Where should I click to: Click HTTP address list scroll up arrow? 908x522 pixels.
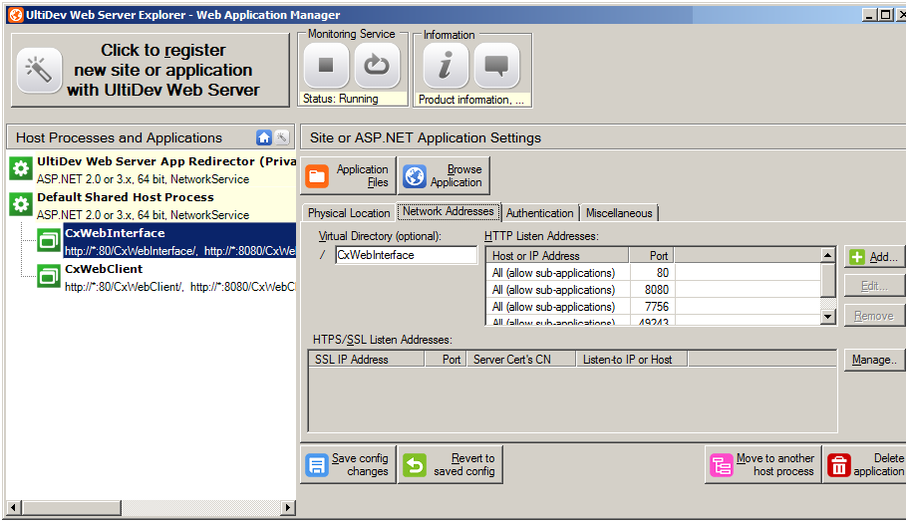pyautogui.click(x=828, y=255)
